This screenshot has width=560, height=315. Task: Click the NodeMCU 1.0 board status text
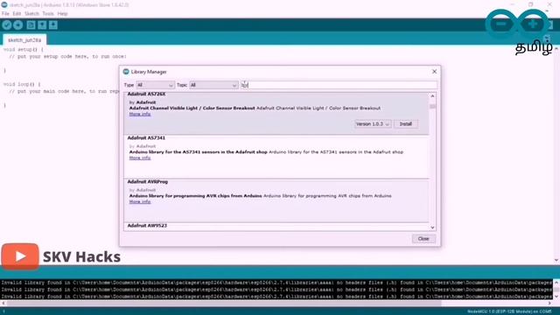tap(509, 311)
